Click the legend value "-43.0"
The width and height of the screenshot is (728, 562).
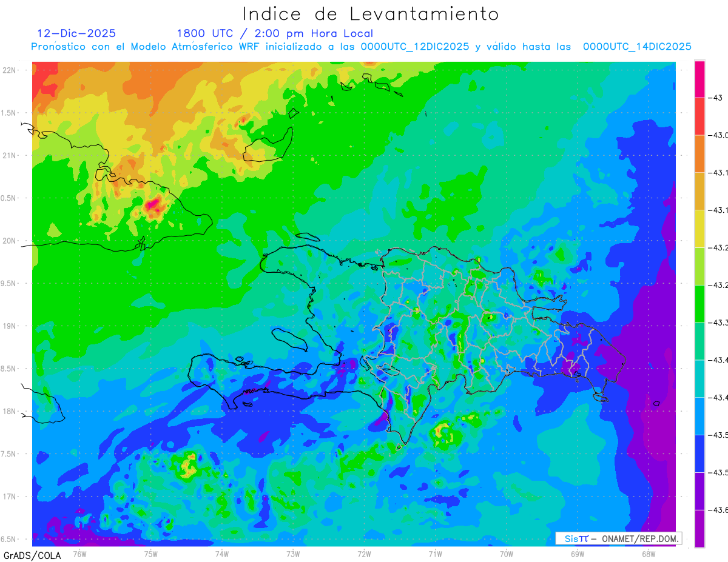pos(718,135)
